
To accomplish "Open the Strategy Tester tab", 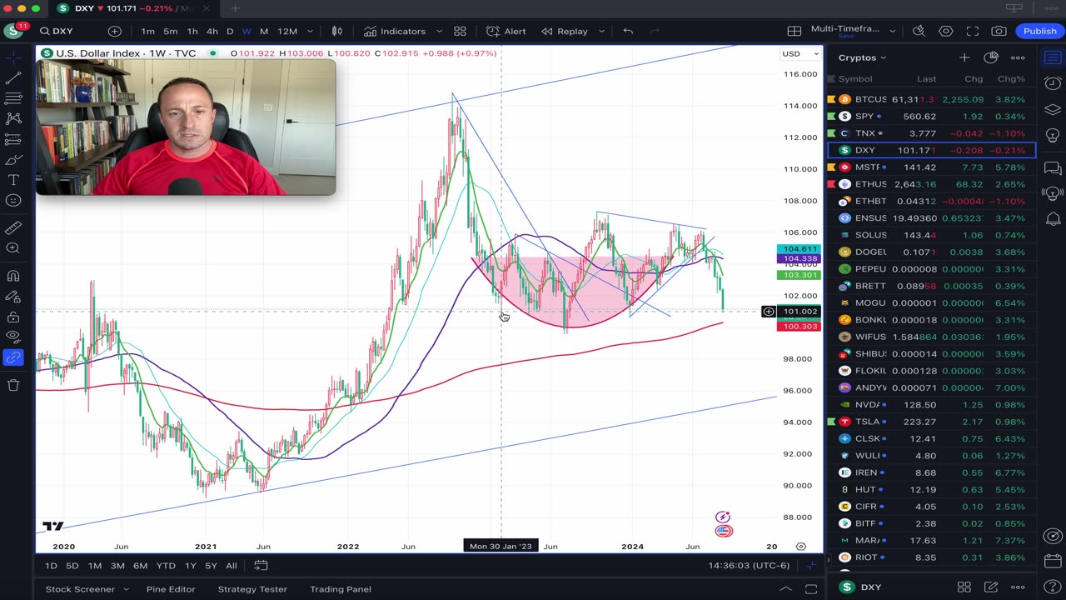I will click(x=252, y=589).
